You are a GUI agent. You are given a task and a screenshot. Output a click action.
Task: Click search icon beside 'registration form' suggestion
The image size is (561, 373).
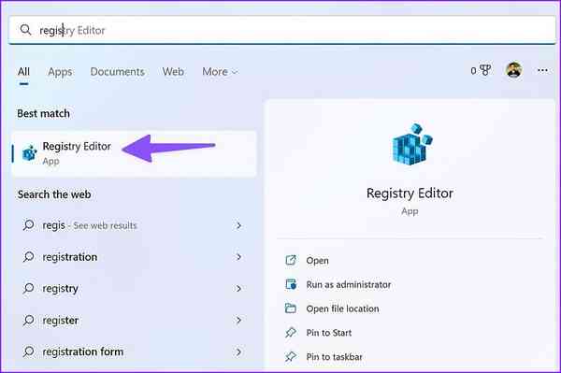coord(28,351)
